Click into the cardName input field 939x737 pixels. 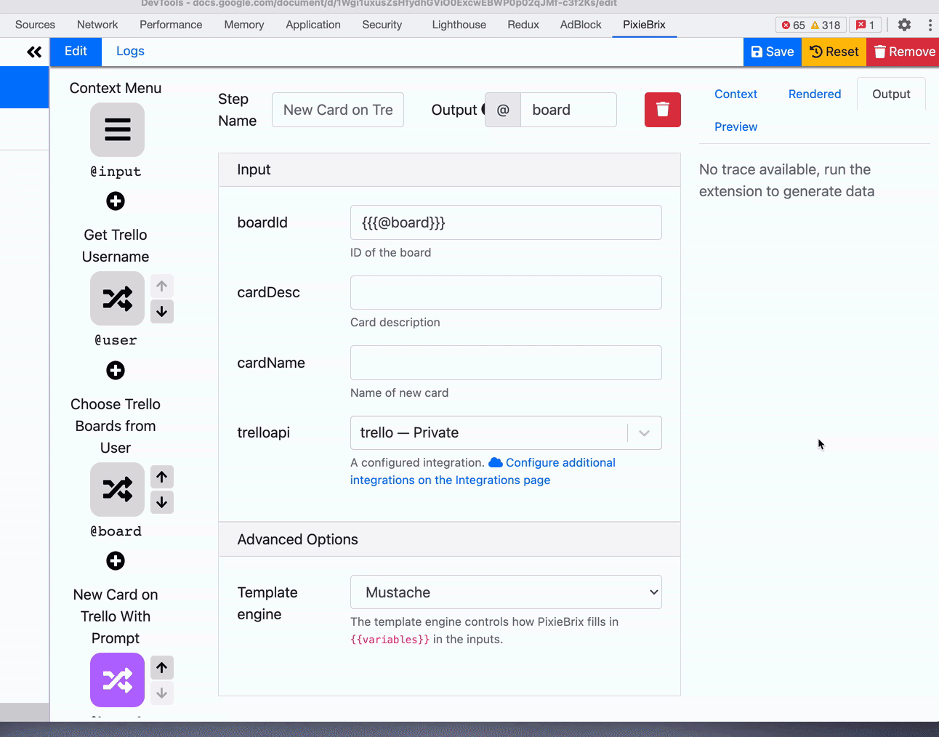pyautogui.click(x=506, y=363)
